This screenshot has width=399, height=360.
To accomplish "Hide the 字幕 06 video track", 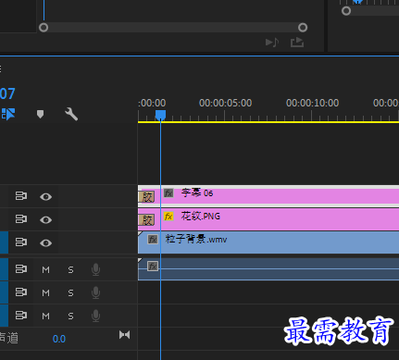I will 45,197.
